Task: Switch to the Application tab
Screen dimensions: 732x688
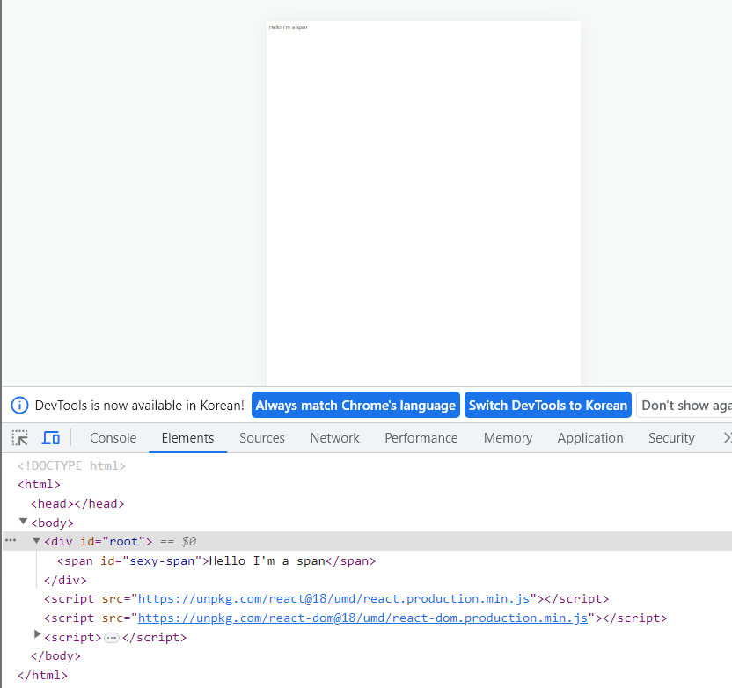Action: (590, 438)
